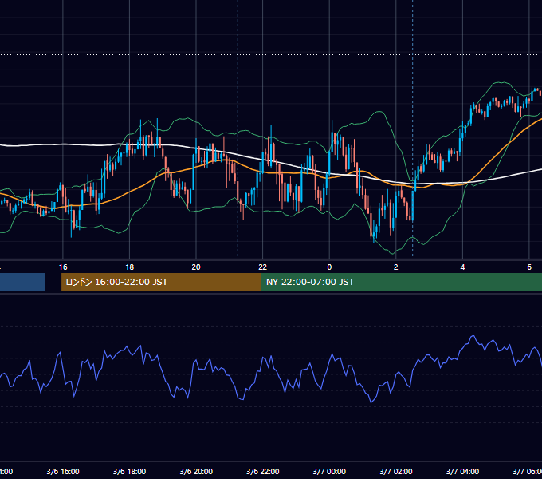Click the 6 hour label on price chart
This screenshot has height=479, width=542.
[x=529, y=267]
